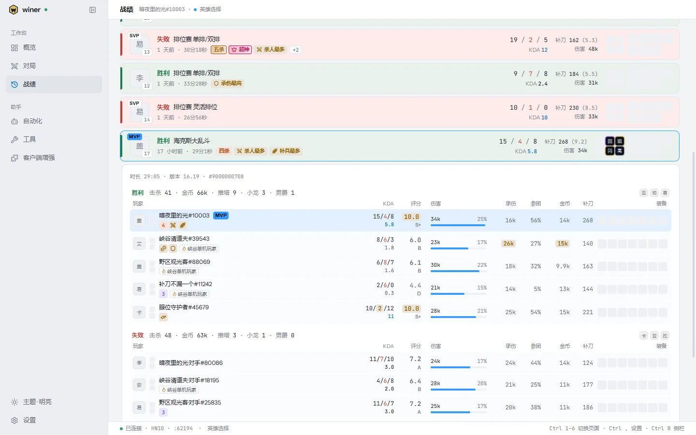Show more tags via the +2 badge

(296, 50)
